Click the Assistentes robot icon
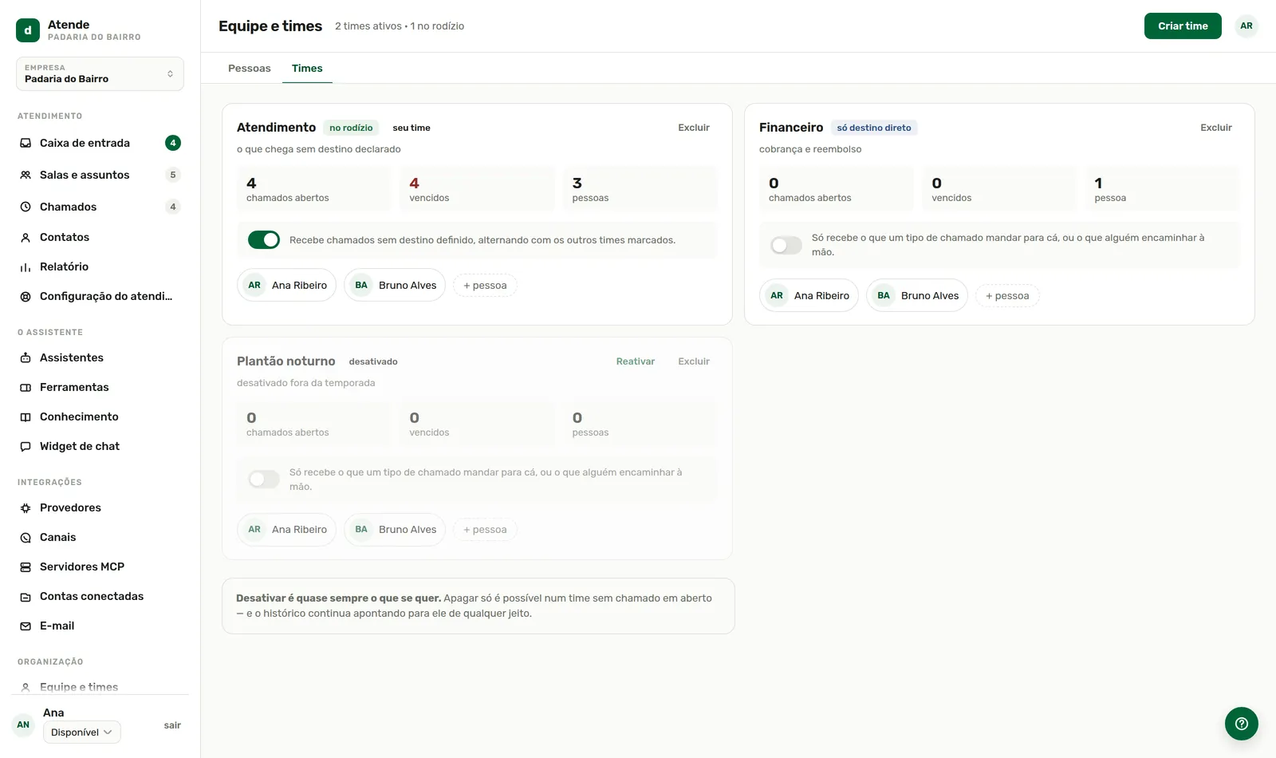1276x758 pixels. (x=26, y=357)
